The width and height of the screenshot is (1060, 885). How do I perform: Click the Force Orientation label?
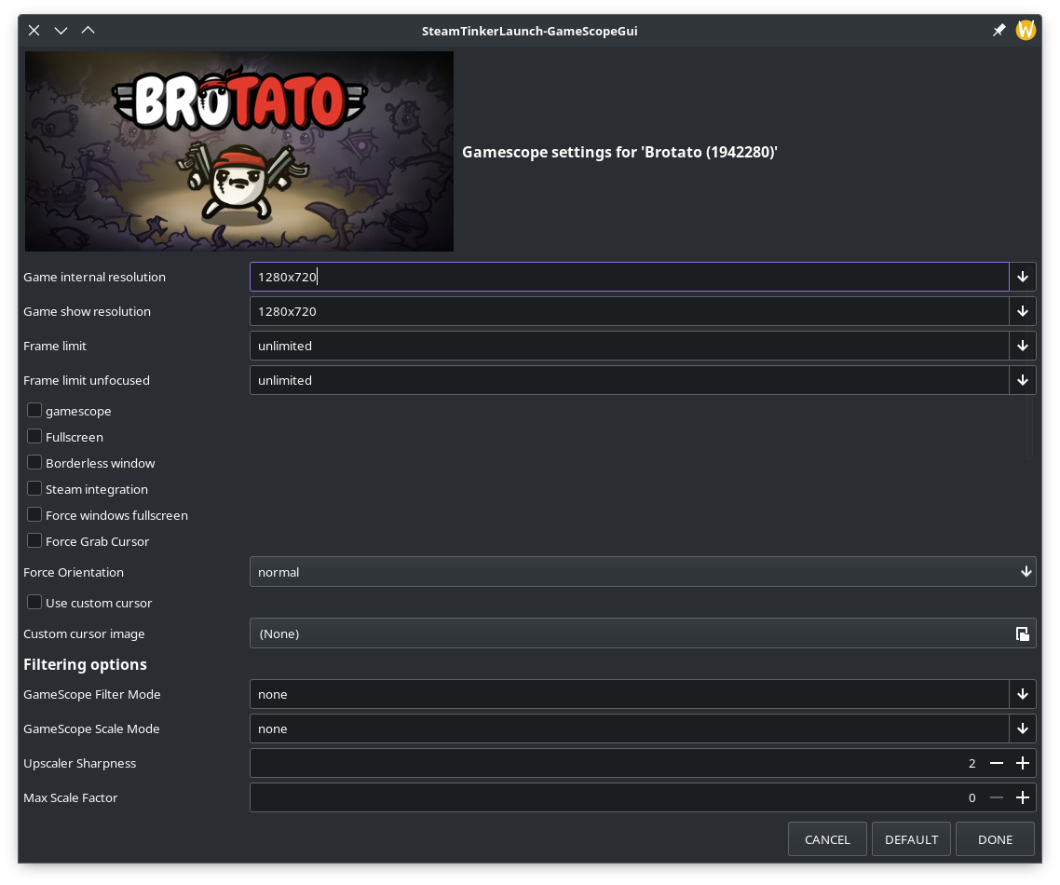[74, 572]
